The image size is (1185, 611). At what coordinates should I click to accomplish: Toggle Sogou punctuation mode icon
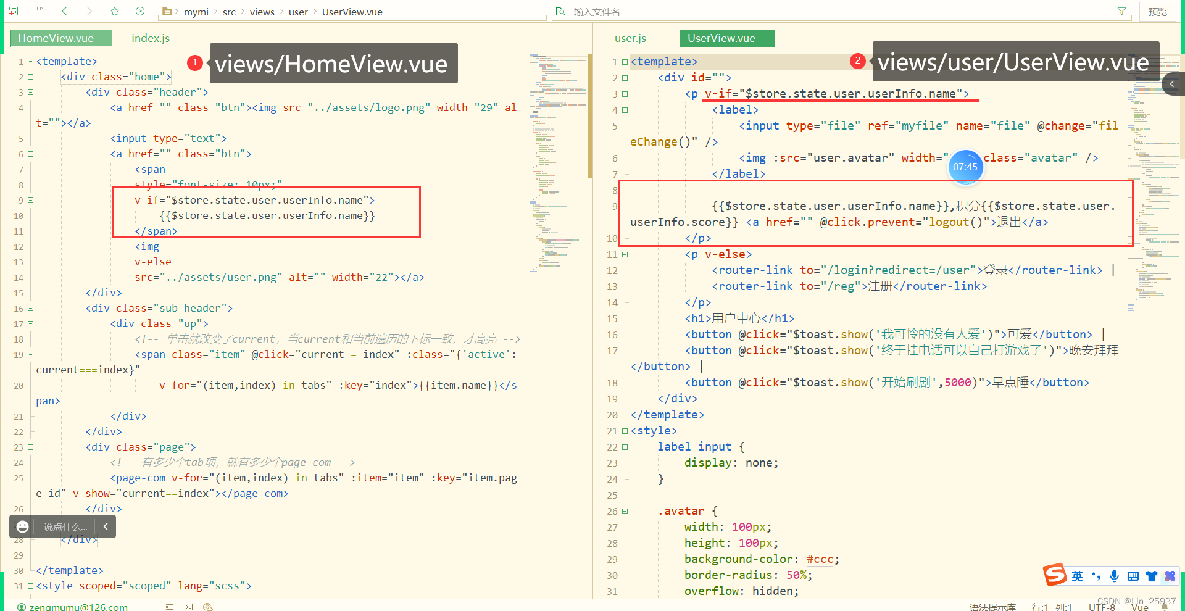point(1096,576)
